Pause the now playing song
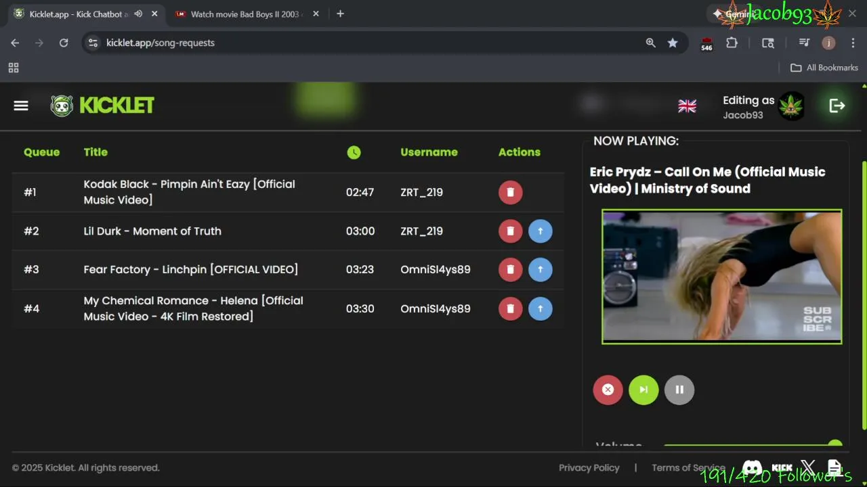 (x=679, y=390)
